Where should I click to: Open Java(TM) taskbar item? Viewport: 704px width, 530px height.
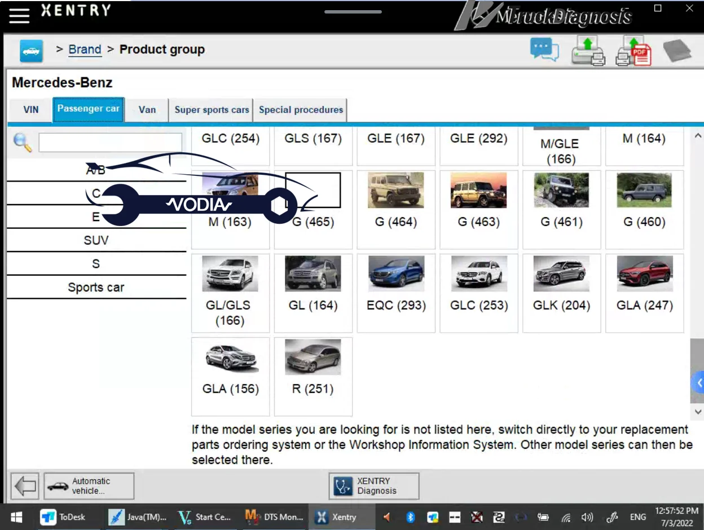(x=139, y=517)
